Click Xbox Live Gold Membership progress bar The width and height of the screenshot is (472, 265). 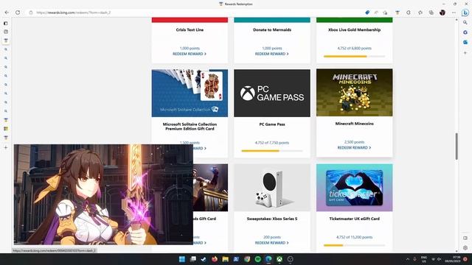click(x=354, y=56)
